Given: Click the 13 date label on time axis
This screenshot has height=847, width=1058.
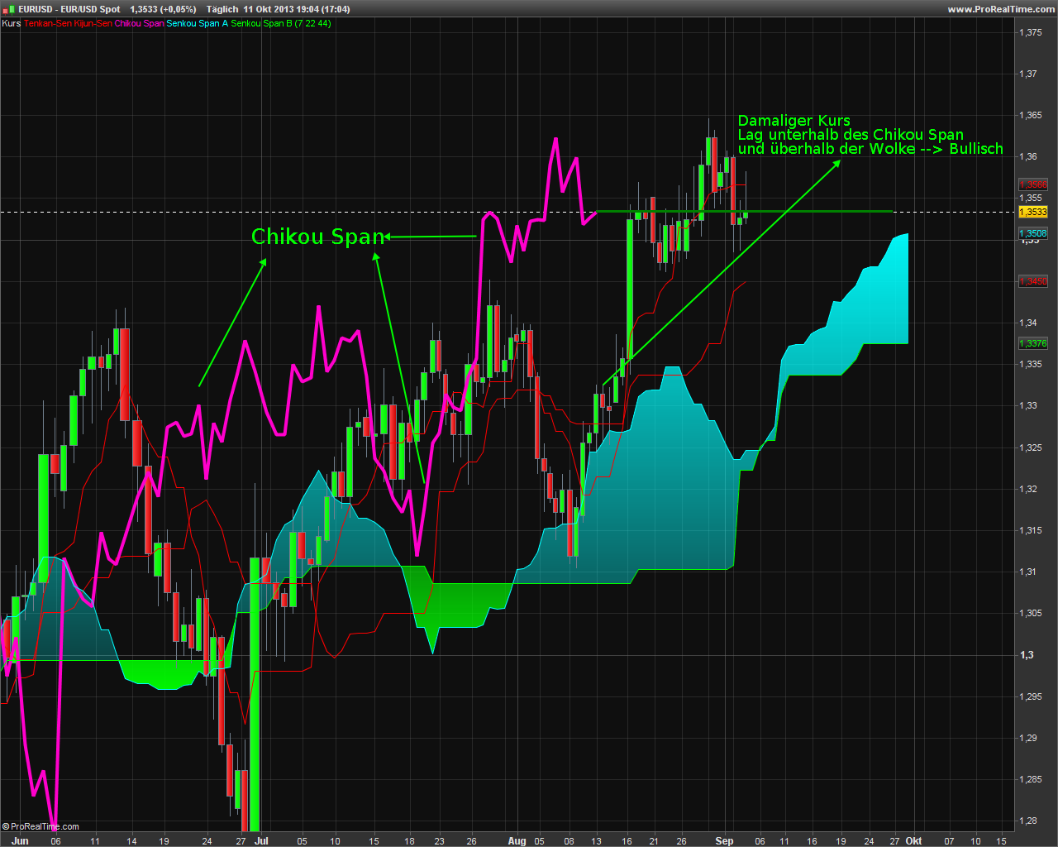Looking at the screenshot, I should [597, 841].
